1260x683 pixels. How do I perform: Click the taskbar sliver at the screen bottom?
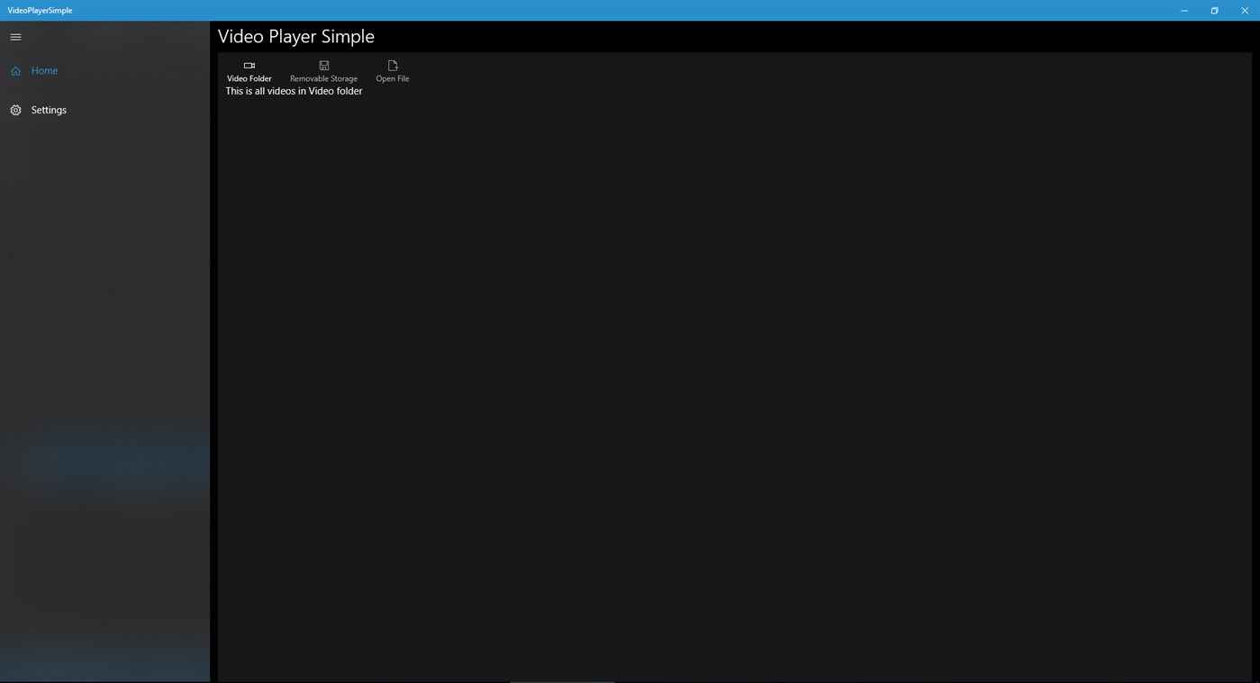[563, 681]
